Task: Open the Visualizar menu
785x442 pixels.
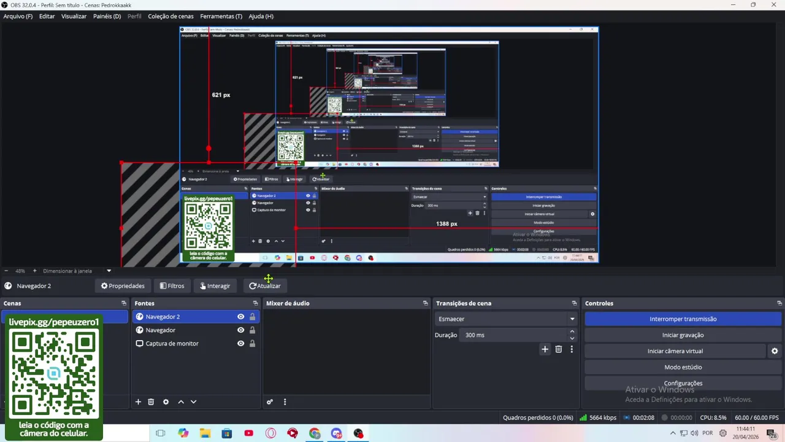Action: point(74,16)
